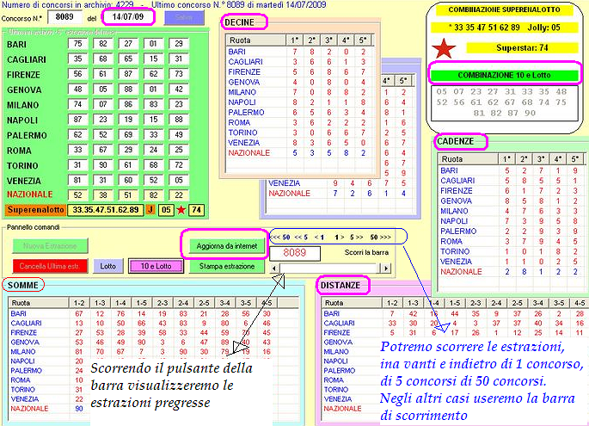Go back 5 draws with << 5
The width and height of the screenshot is (589, 426).
tap(301, 238)
